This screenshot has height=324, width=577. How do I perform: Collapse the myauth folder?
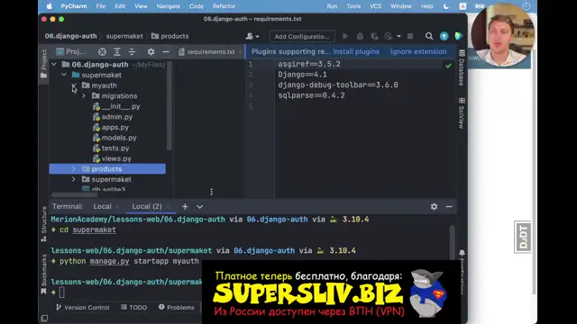tap(74, 85)
